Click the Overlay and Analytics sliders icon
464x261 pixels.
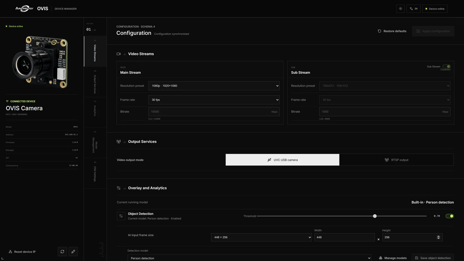[x=119, y=188]
